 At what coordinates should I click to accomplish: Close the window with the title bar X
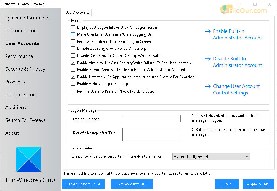tap(269, 4)
